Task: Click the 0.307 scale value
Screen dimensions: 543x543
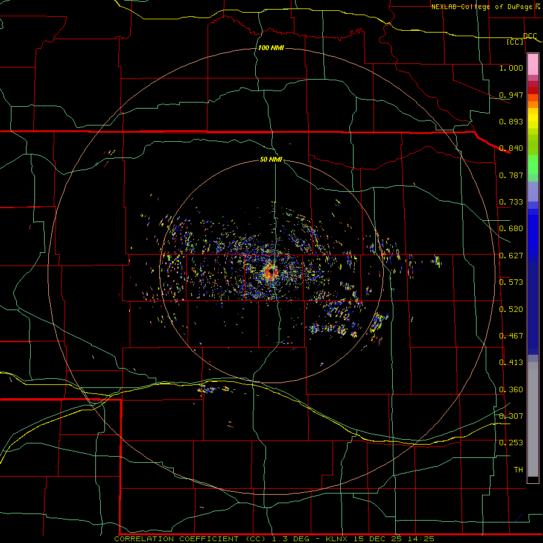Action: click(x=511, y=416)
